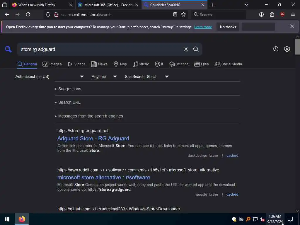300x225 pixels.
Task: Click the page vertical scrollbar thumb
Action: pyautogui.click(x=297, y=47)
